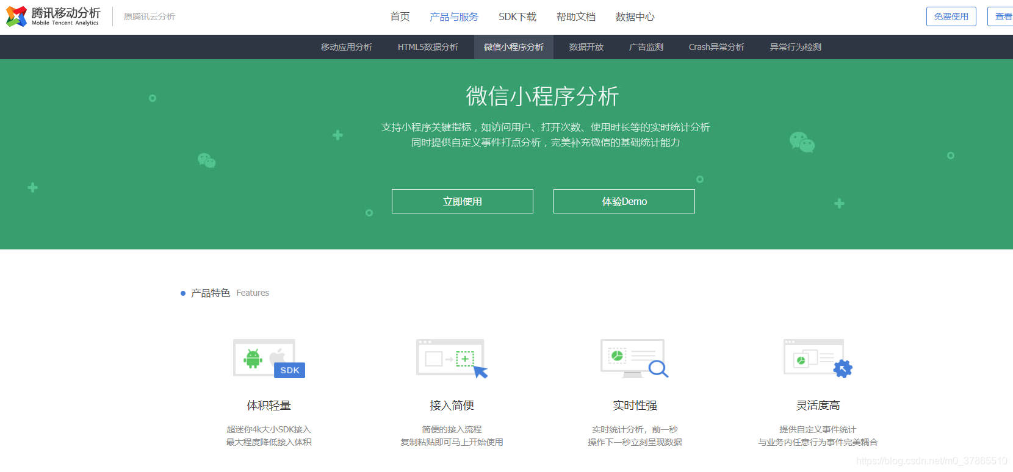
Task: Click the text 复制粘贴即可马上开始使用
Action: coord(452,442)
